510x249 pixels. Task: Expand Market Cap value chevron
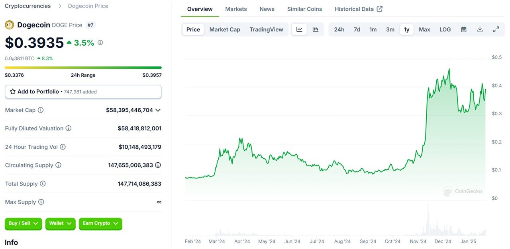pyautogui.click(x=158, y=110)
